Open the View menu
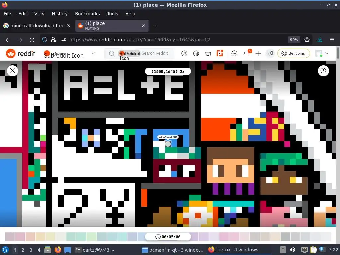This screenshot has width=340, height=255. [x=39, y=14]
